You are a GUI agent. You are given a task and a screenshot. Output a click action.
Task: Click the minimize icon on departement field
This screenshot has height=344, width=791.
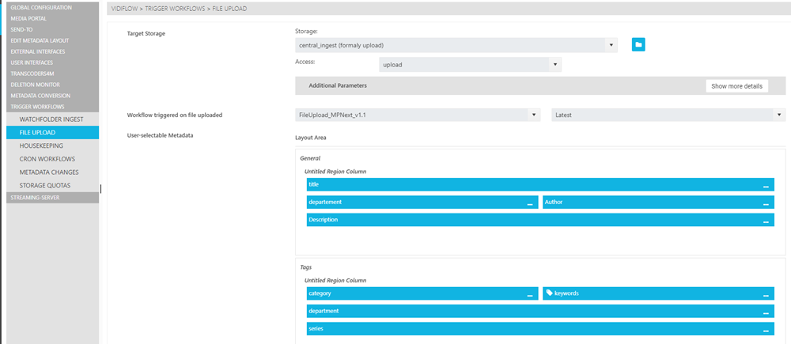pos(530,203)
